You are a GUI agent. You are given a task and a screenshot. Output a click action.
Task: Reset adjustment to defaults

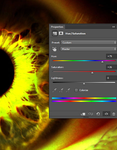[x=98, y=114]
